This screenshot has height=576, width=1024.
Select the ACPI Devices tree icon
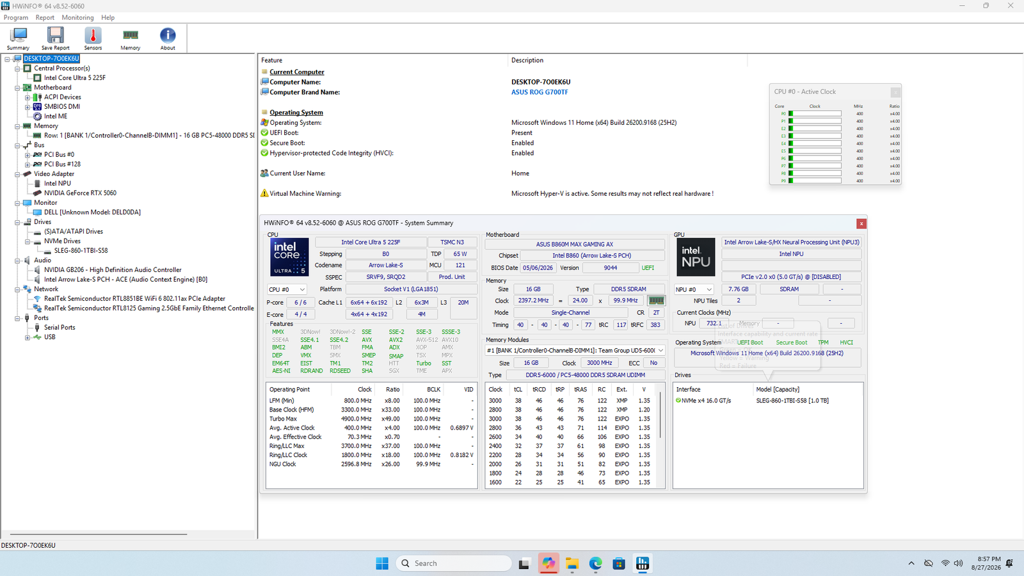coord(37,97)
